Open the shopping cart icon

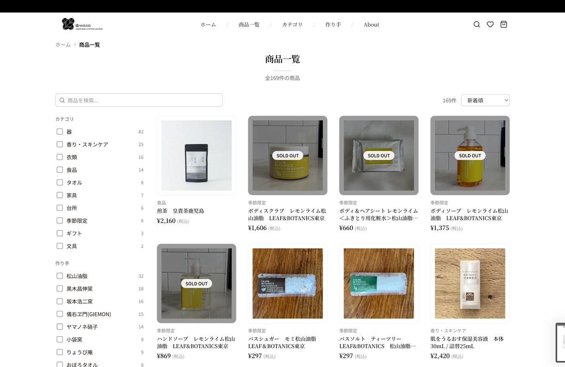click(x=503, y=25)
